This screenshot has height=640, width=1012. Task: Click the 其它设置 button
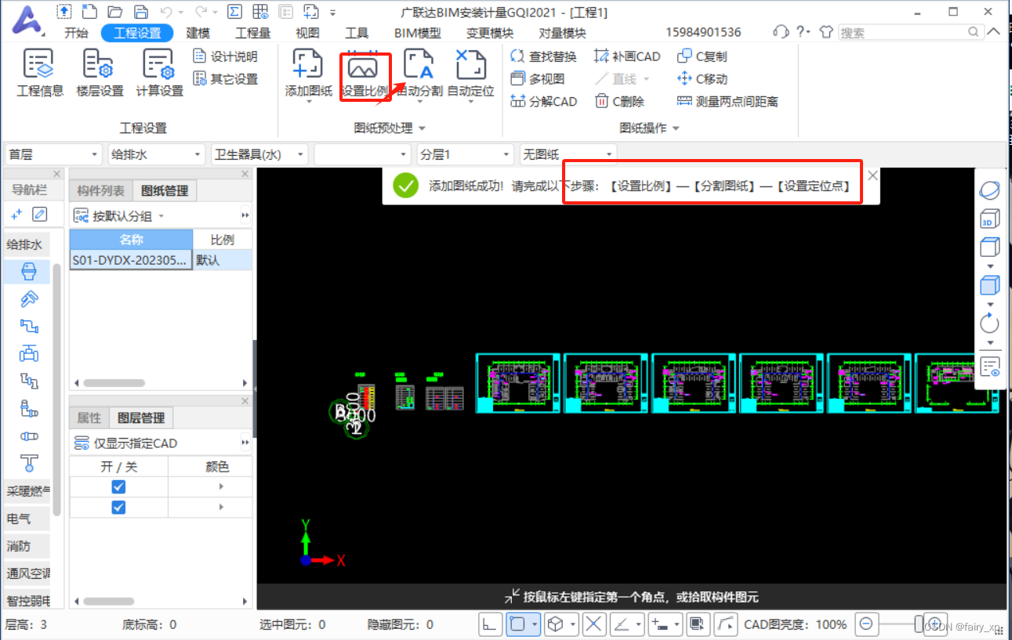225,79
